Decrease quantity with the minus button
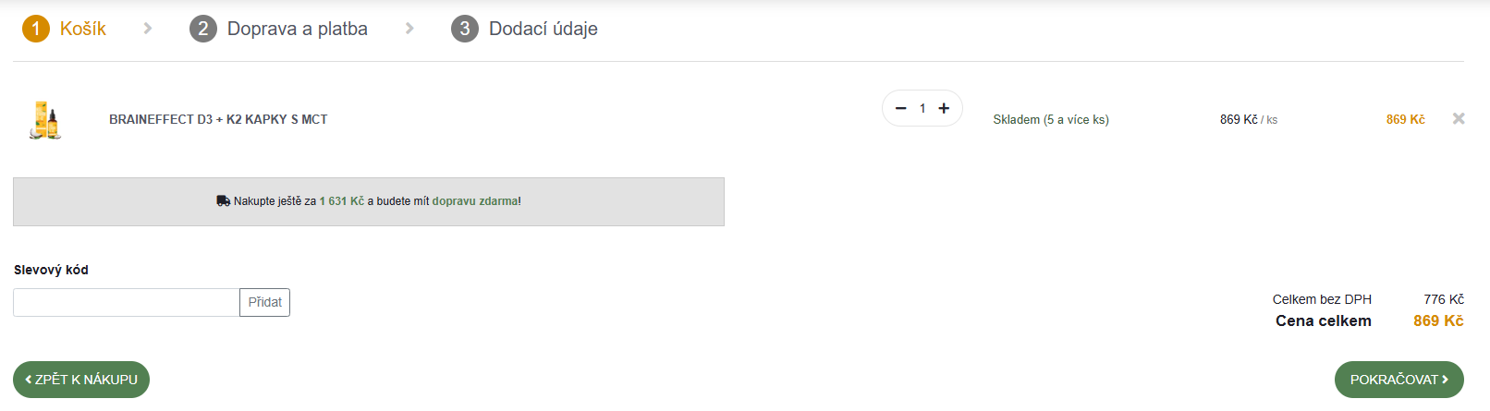Viewport: 1490px width, 411px height. pyautogui.click(x=901, y=108)
